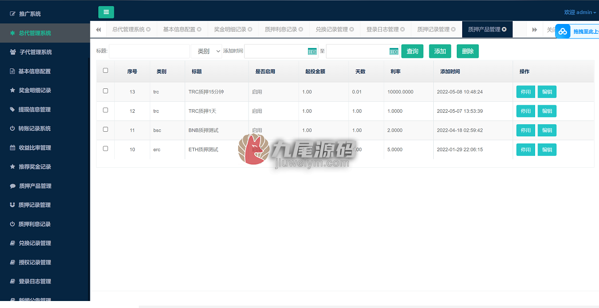
Task: Click the power icon beside 转账记录系统
Action: (13, 128)
